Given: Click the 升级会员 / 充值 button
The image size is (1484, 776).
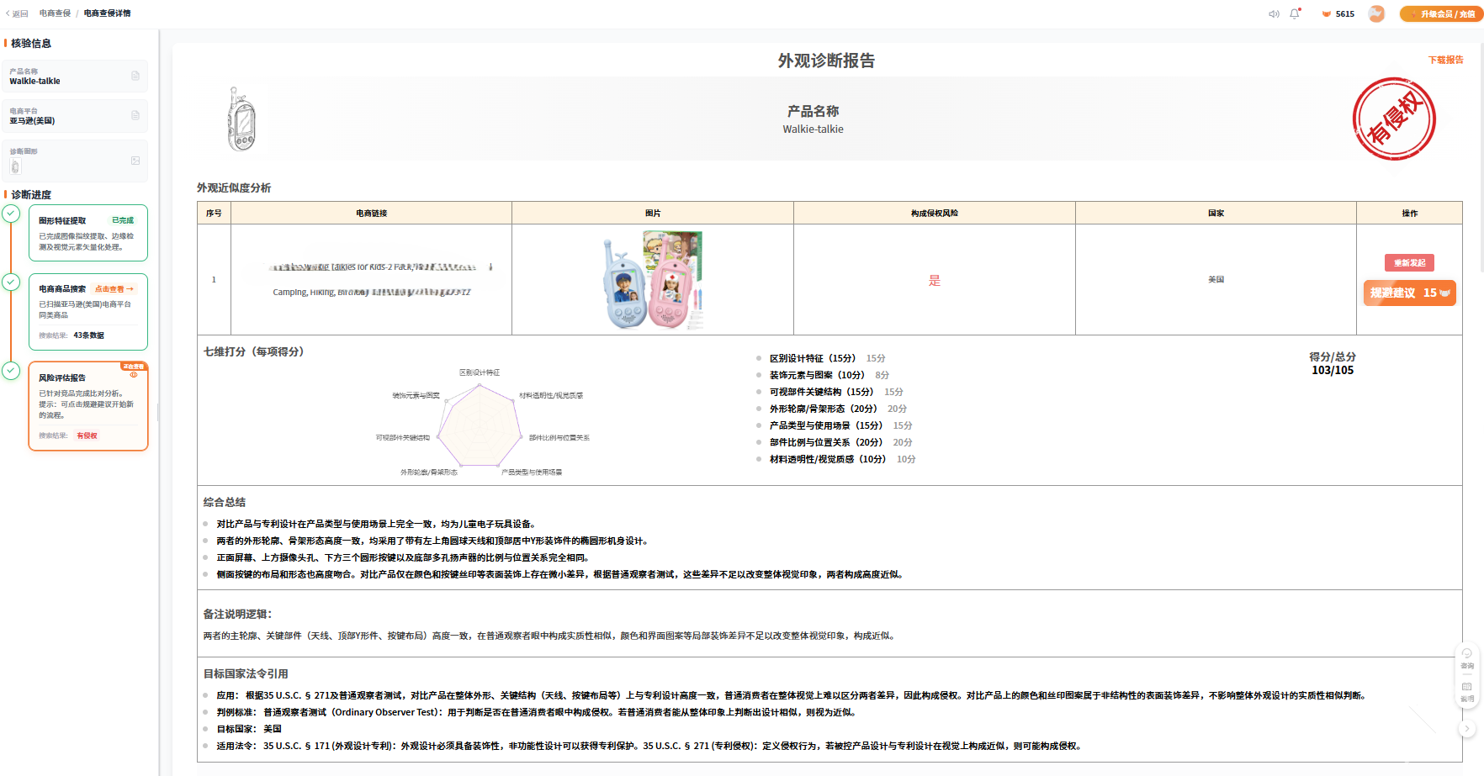Looking at the screenshot, I should tap(1439, 13).
